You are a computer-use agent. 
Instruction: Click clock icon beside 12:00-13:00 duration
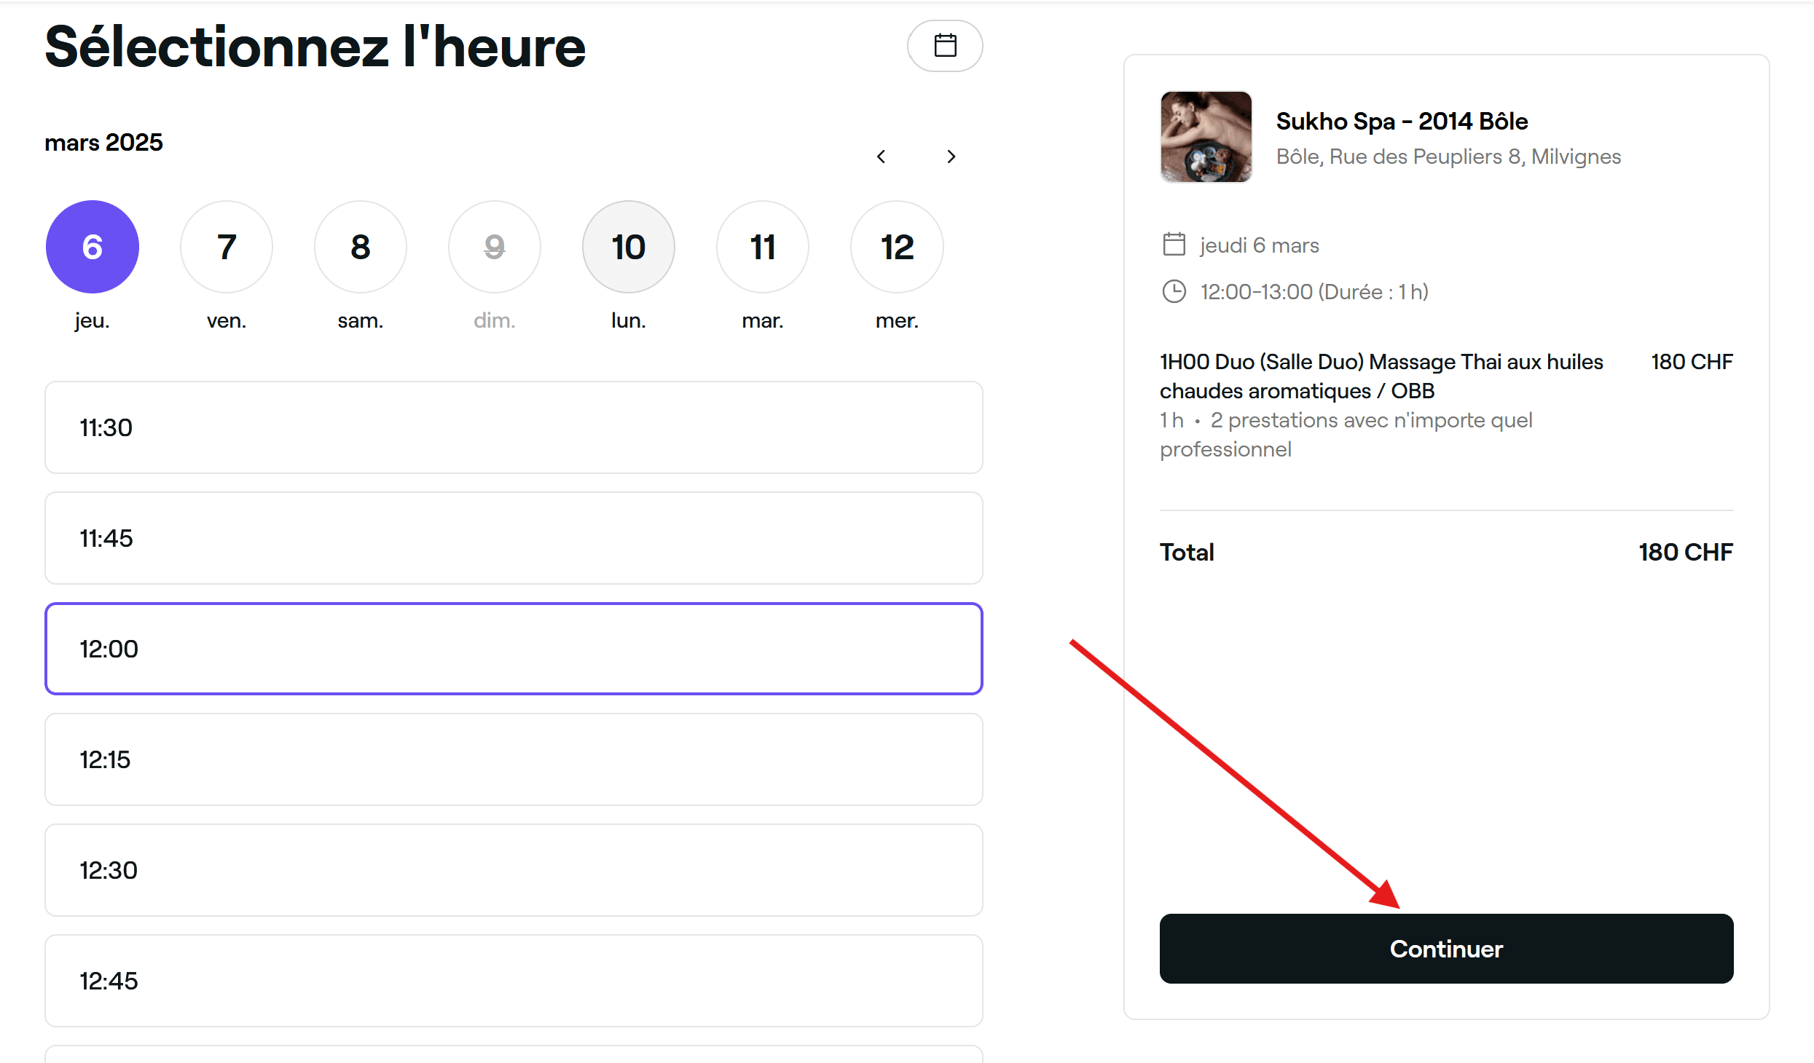tap(1174, 291)
